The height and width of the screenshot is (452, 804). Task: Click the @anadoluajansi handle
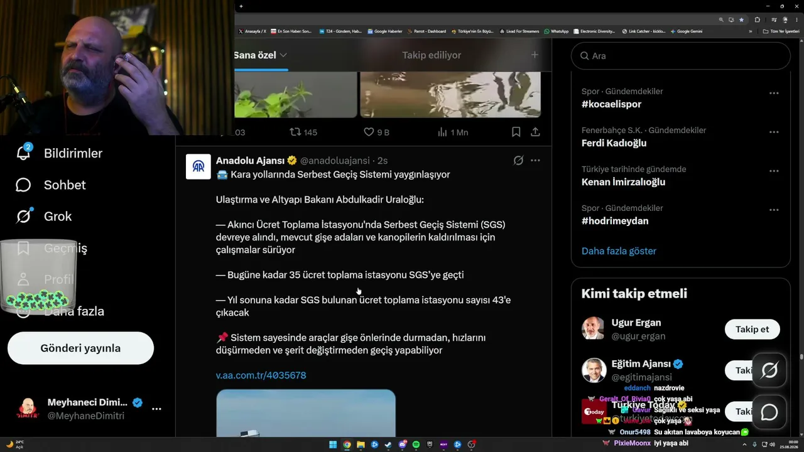tap(335, 160)
